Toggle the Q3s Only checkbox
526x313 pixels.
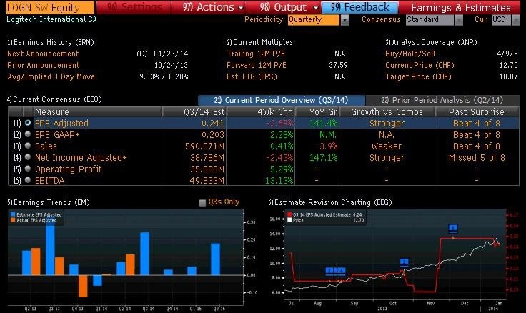pyautogui.click(x=202, y=203)
